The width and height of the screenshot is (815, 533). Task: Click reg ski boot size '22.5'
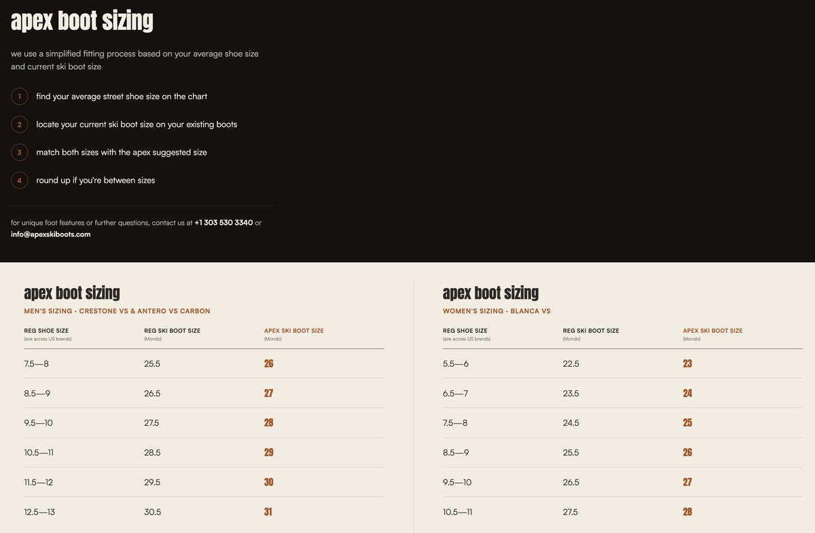pos(571,364)
